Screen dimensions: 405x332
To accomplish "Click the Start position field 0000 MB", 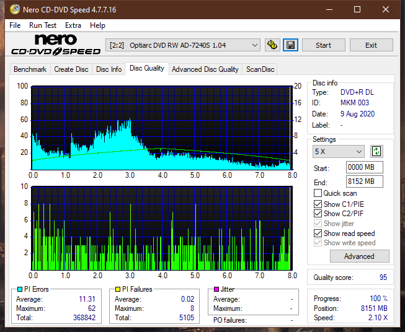I will 365,167.
